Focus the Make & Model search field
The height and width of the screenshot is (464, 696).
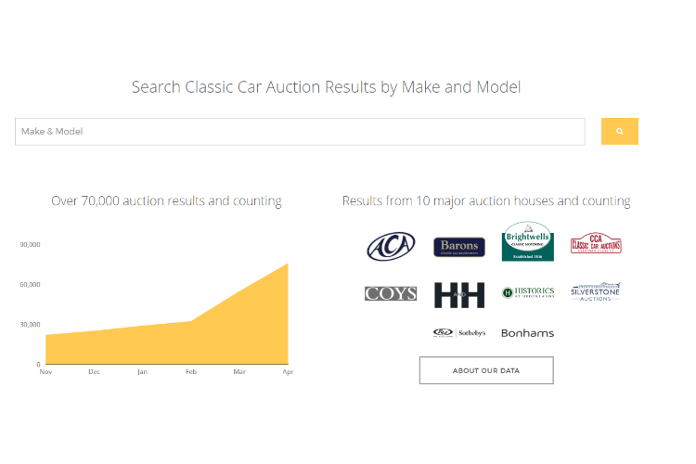(x=300, y=132)
